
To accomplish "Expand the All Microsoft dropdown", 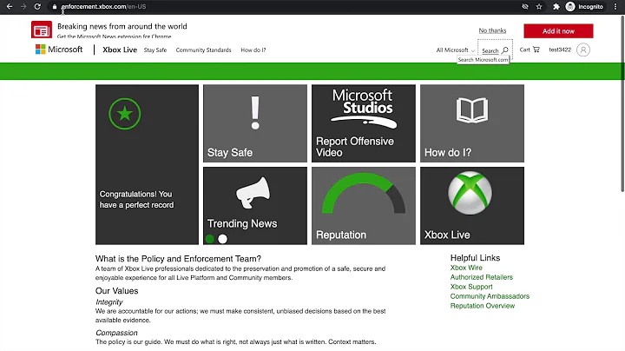I will (455, 50).
